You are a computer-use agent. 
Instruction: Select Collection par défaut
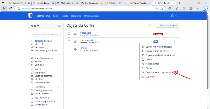pyautogui.click(x=45, y=102)
